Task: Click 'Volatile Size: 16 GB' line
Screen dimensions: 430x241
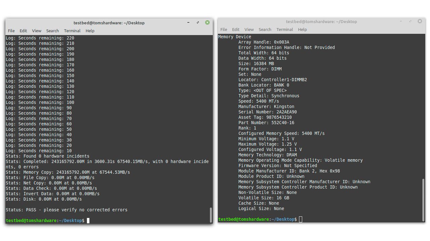Action: [264, 197]
